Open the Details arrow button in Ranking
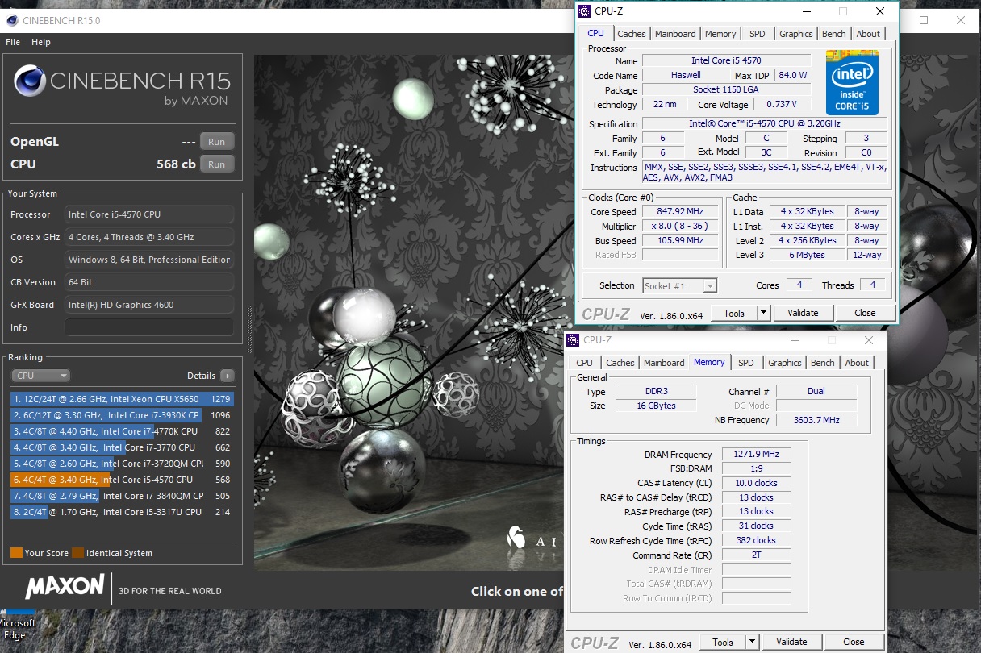981x653 pixels. (228, 376)
